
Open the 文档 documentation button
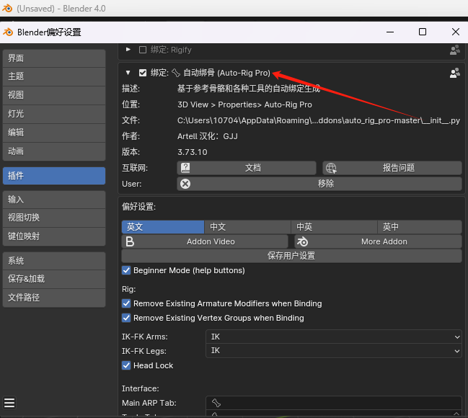click(x=247, y=168)
